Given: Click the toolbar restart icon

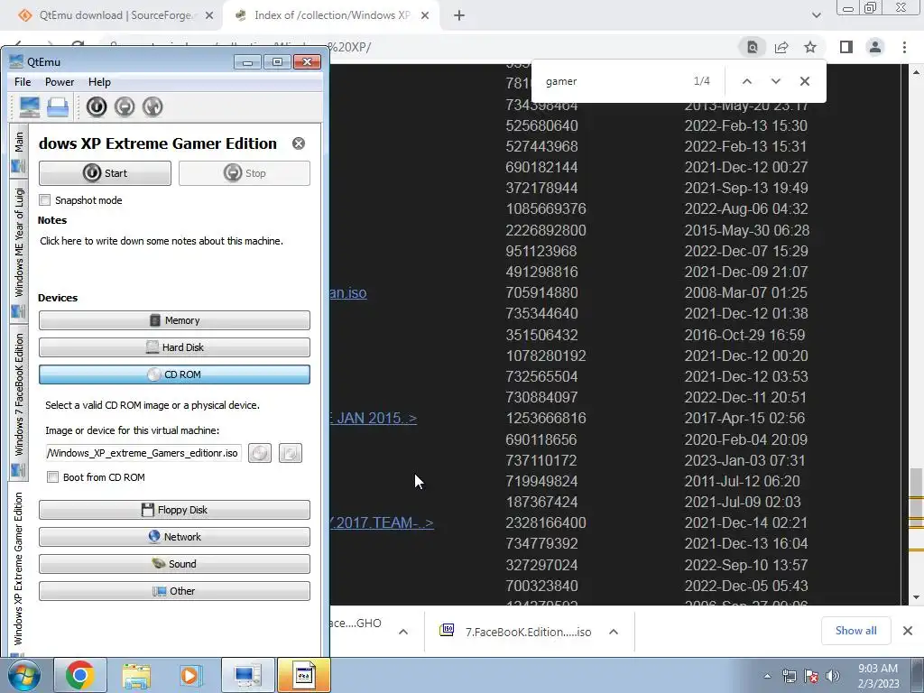Looking at the screenshot, I should [x=152, y=106].
